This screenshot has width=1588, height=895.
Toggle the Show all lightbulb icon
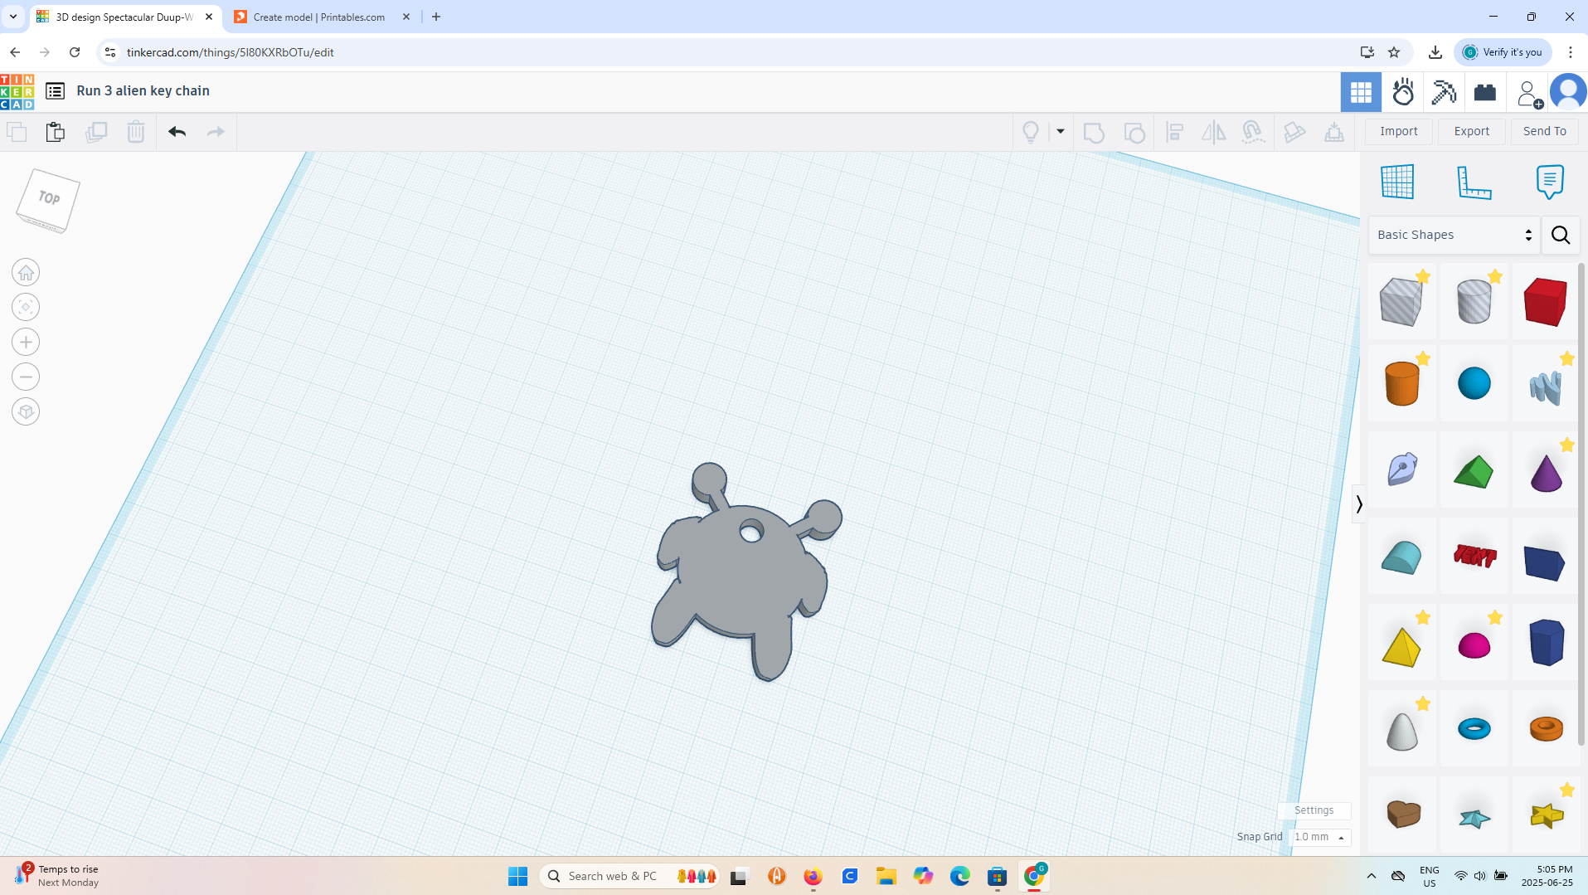(x=1031, y=132)
